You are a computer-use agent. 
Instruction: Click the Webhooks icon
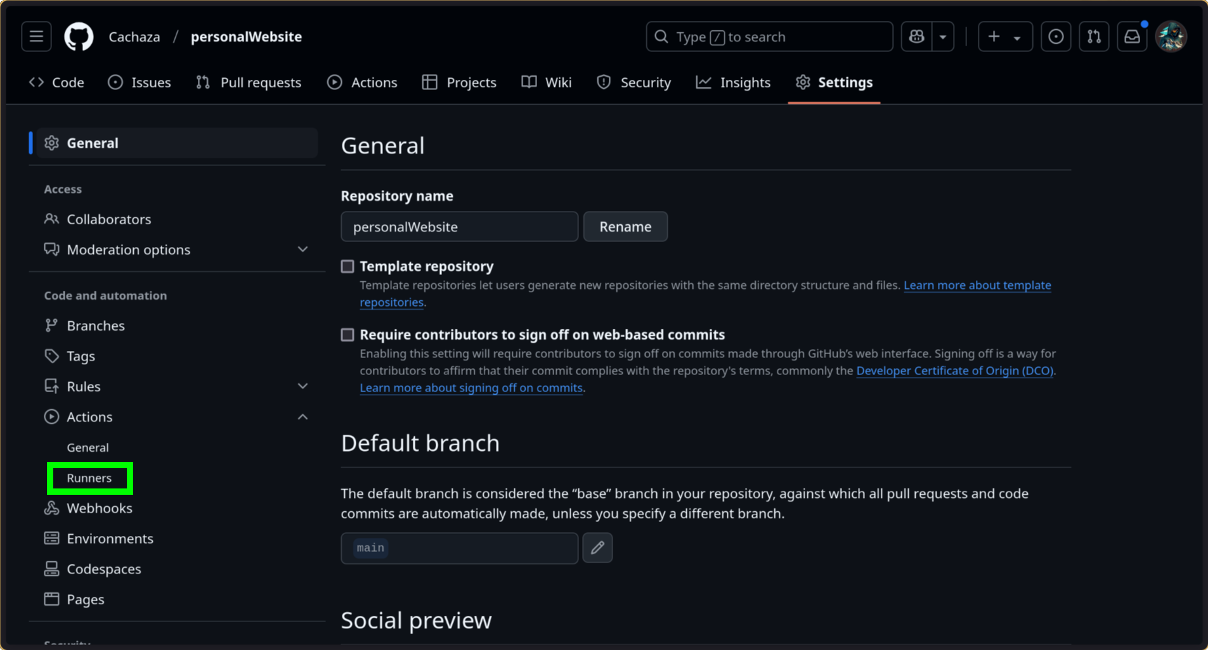point(51,508)
